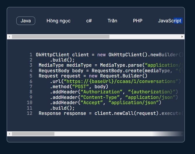This screenshot has height=154, width=195.
Task: Show the PHP code sample
Action: [138, 21]
